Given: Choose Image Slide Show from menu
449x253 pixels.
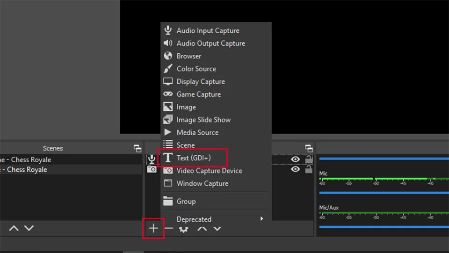Looking at the screenshot, I should pyautogui.click(x=216, y=120).
